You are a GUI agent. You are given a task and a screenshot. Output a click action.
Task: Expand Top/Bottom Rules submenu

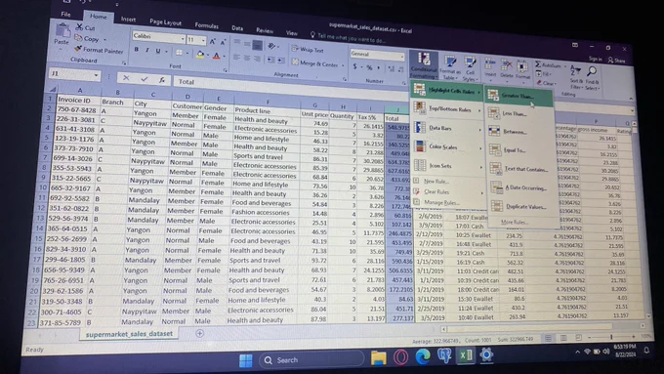447,108
